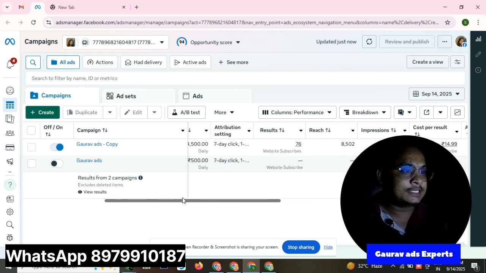Open Account overview gauge icon in sidebar
486x273 pixels.
10,91
